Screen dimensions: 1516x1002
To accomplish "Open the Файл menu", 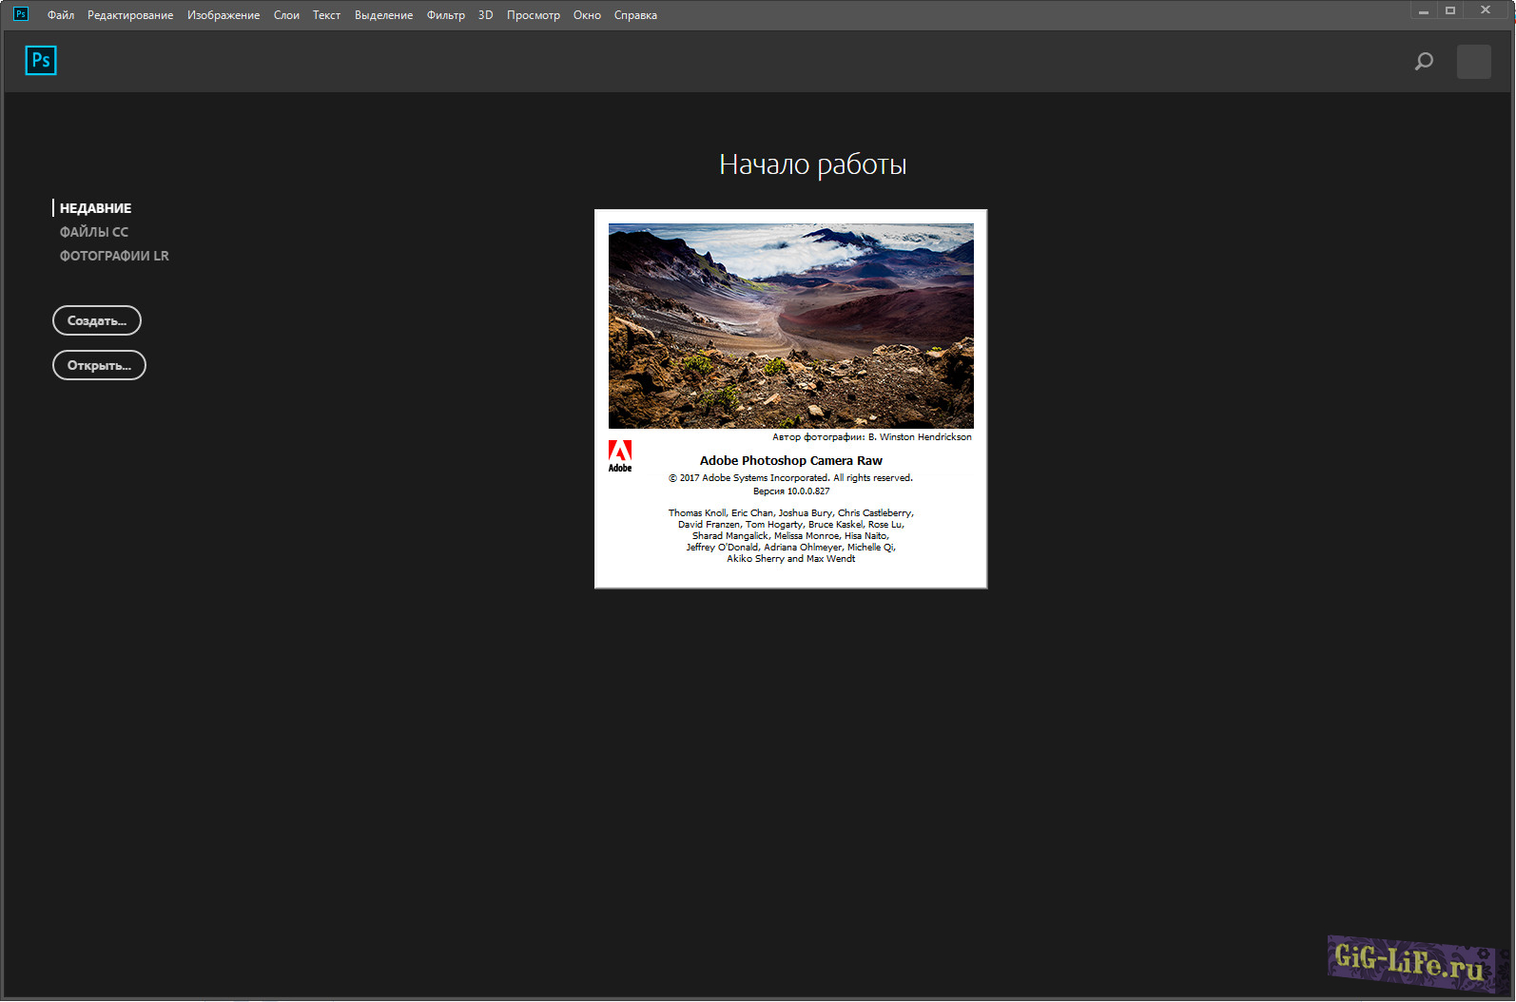I will click(x=61, y=15).
